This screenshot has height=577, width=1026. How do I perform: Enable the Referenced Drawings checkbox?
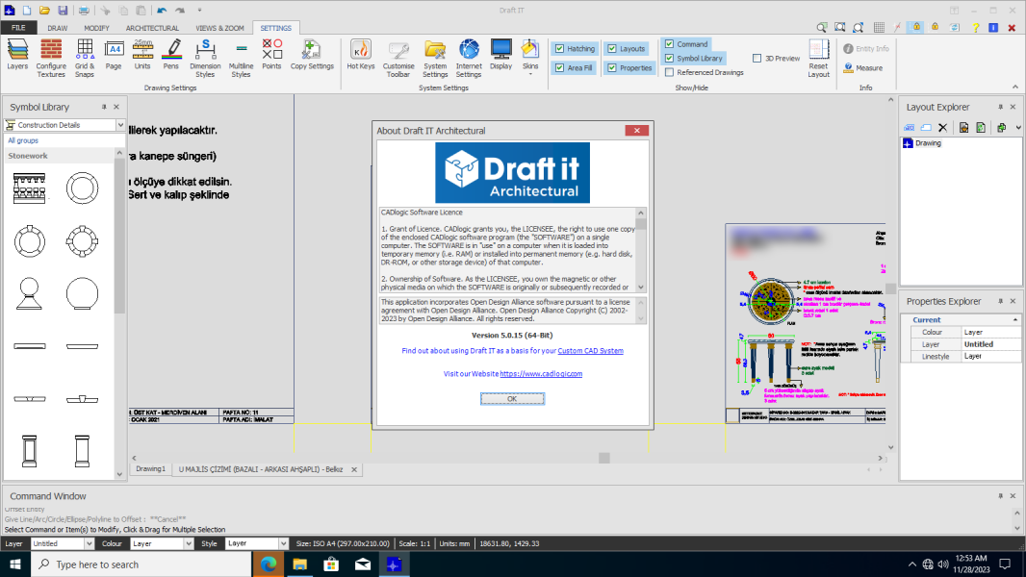(669, 72)
